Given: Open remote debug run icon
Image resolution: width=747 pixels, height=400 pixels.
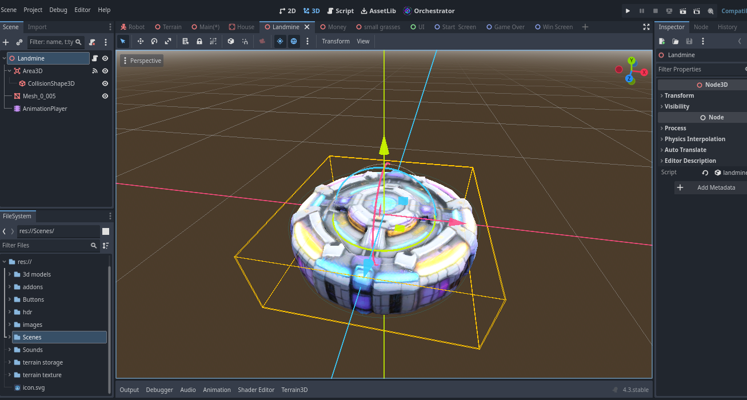Looking at the screenshot, I should coord(669,11).
